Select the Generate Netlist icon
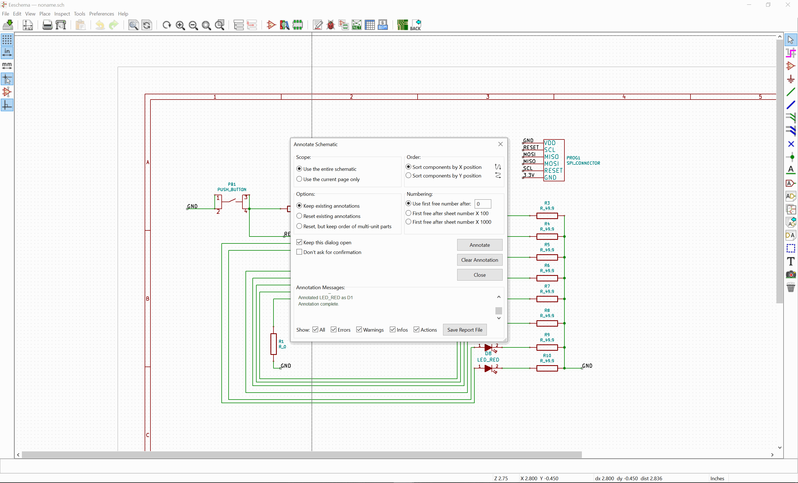This screenshot has width=798, height=483. click(356, 24)
